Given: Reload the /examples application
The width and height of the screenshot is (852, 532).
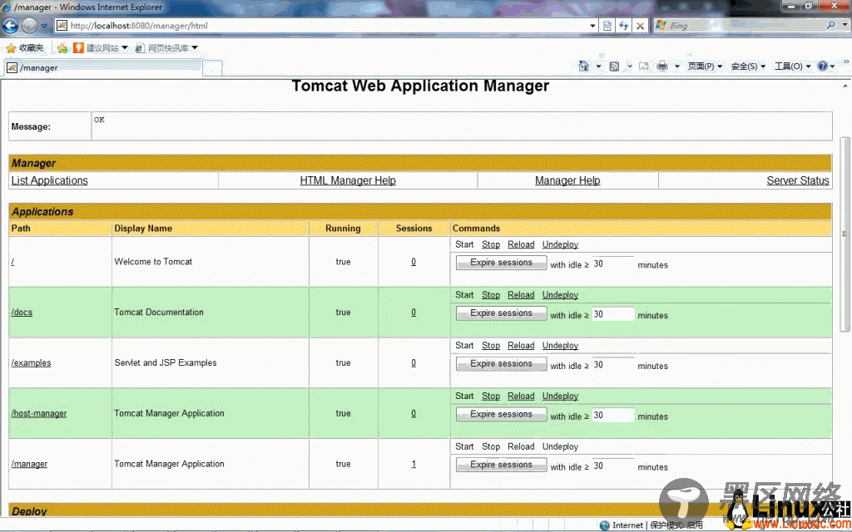Looking at the screenshot, I should coord(521,345).
